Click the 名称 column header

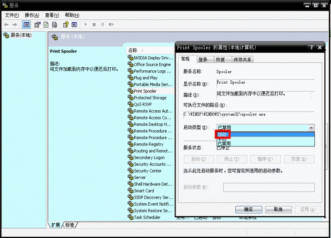click(150, 50)
